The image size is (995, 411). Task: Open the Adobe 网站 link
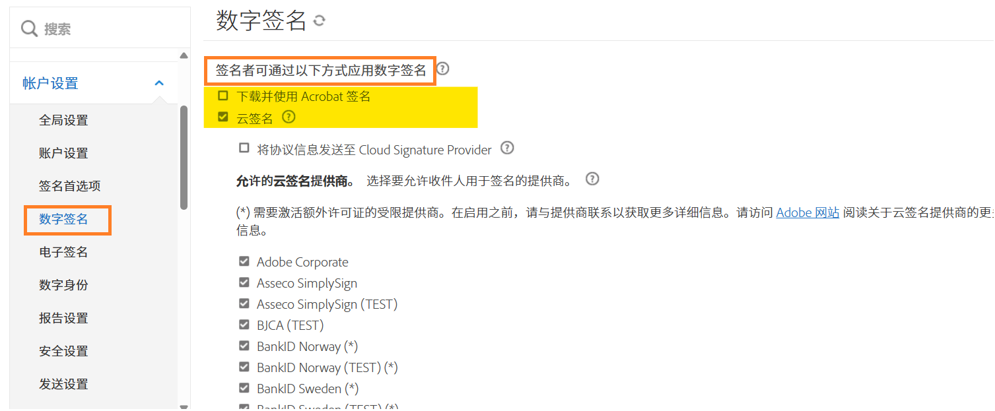[x=807, y=212]
